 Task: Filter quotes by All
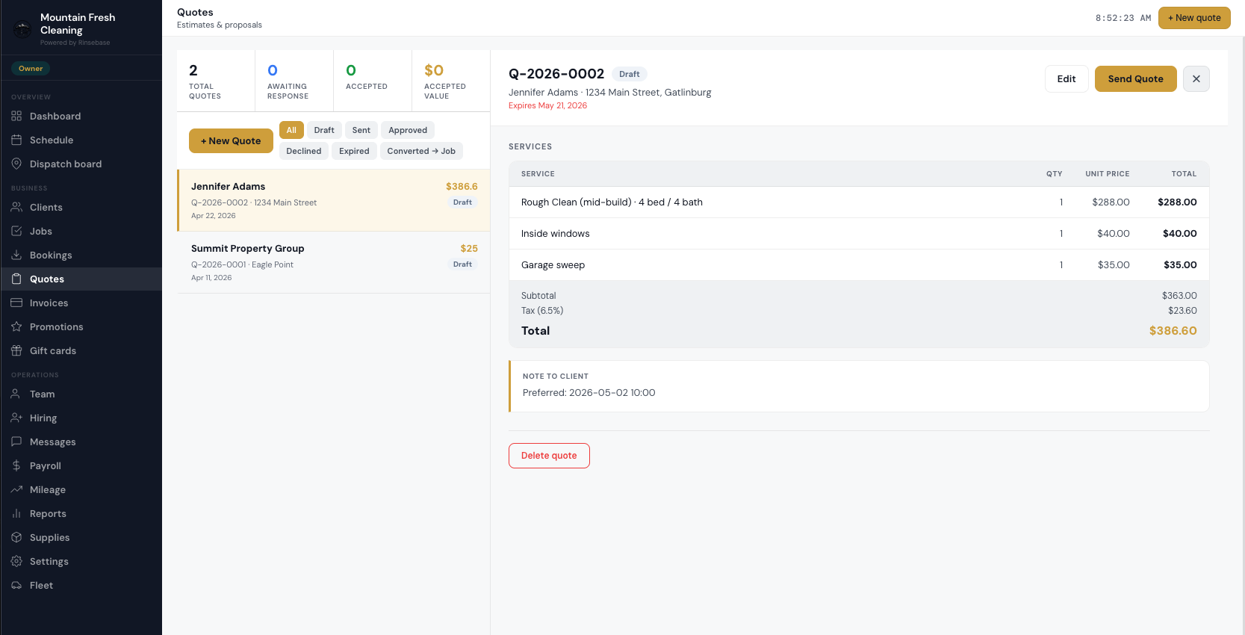291,130
